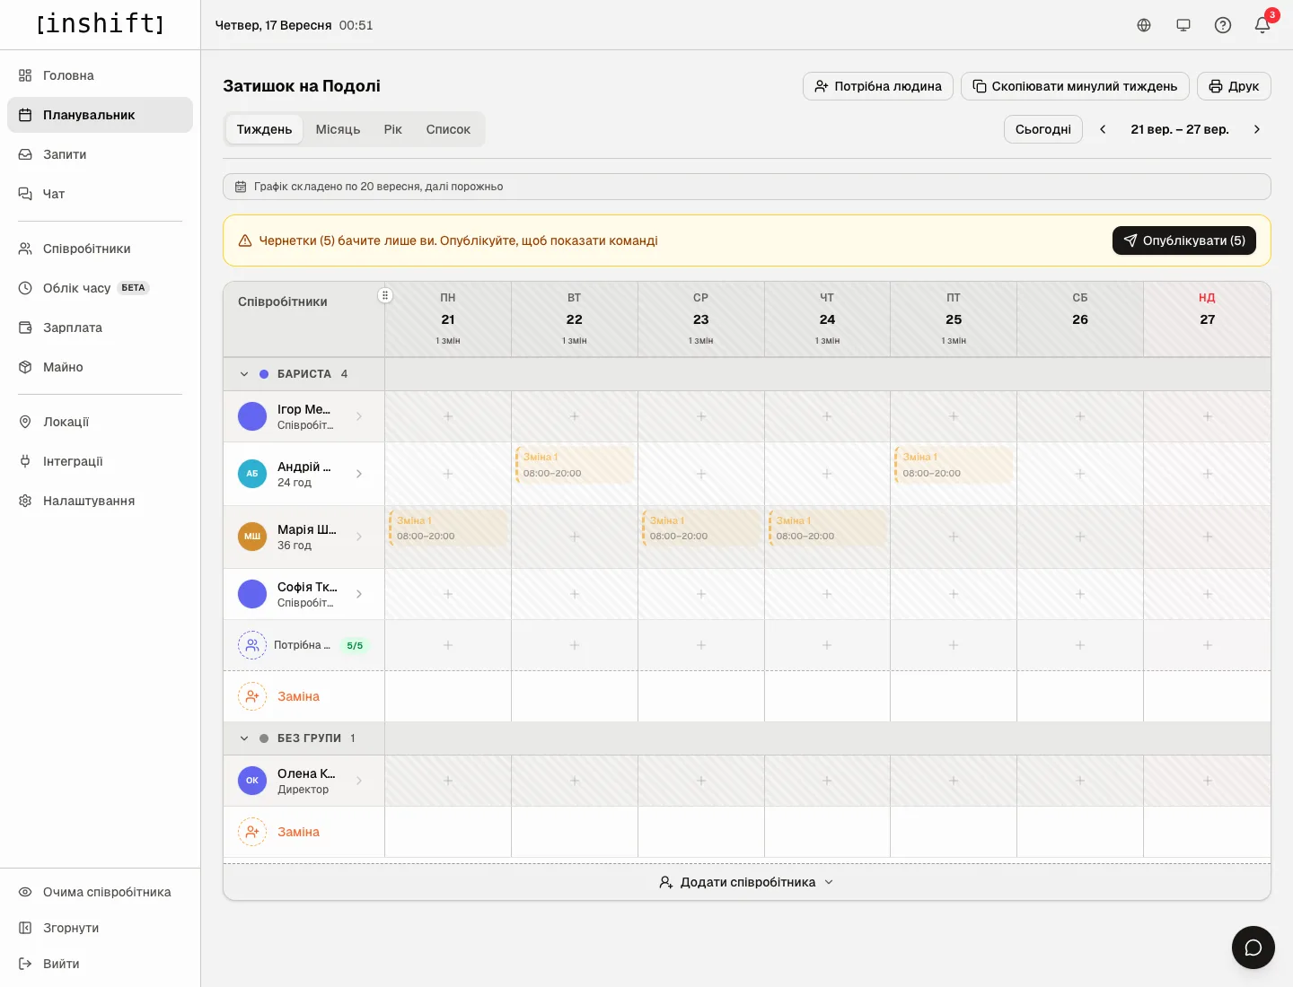Switch to Місяць view tab
The image size is (1293, 987).
click(338, 129)
